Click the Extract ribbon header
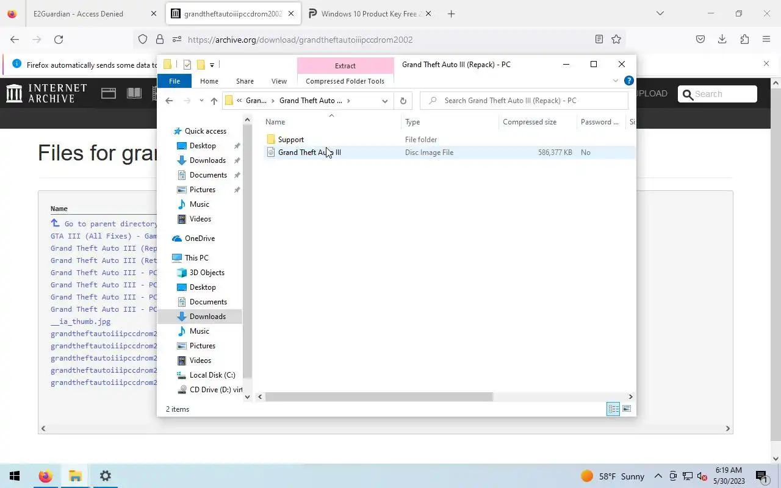This screenshot has height=488, width=781. coord(345,66)
